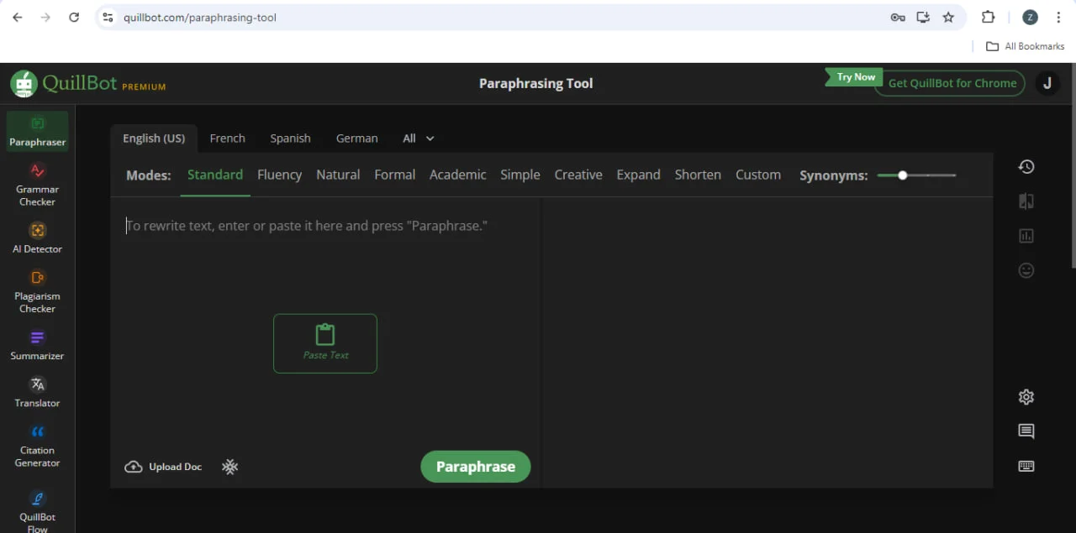
Task: Click the input text area placeholder
Action: tap(307, 226)
